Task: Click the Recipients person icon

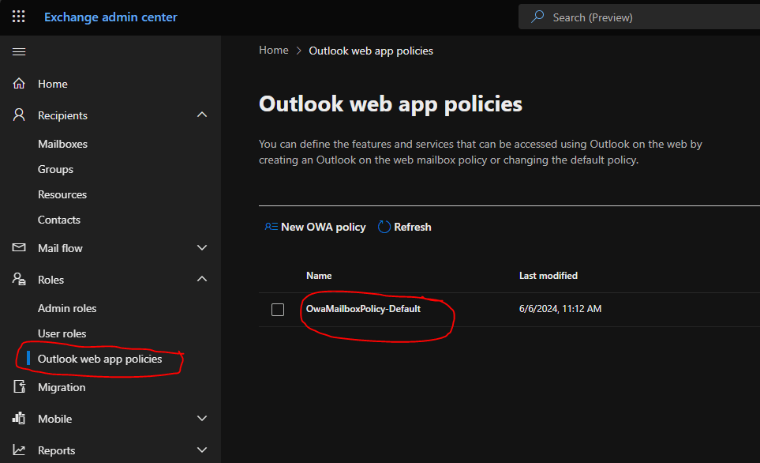Action: (19, 115)
